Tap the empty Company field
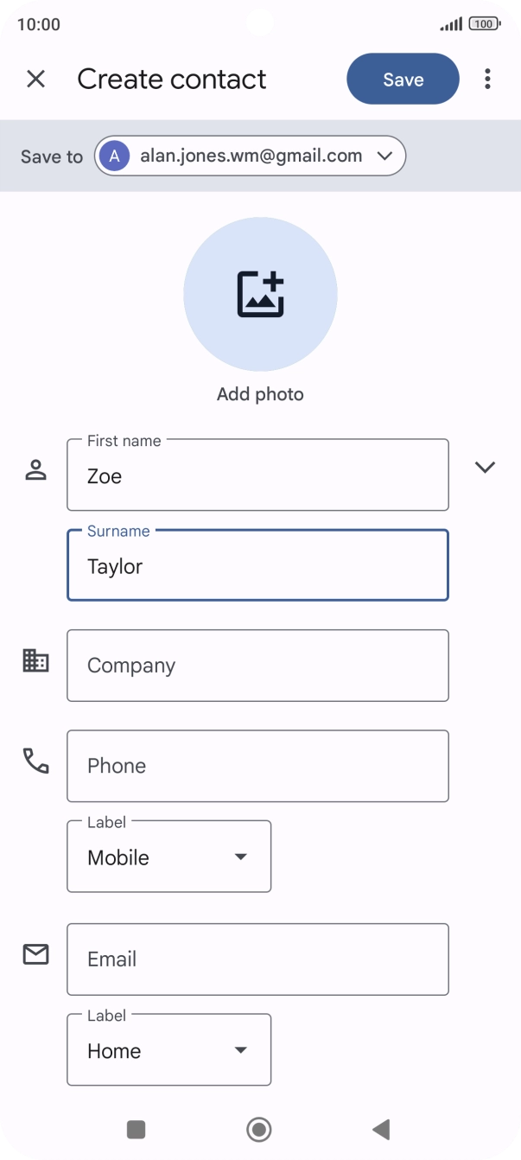 click(x=257, y=665)
